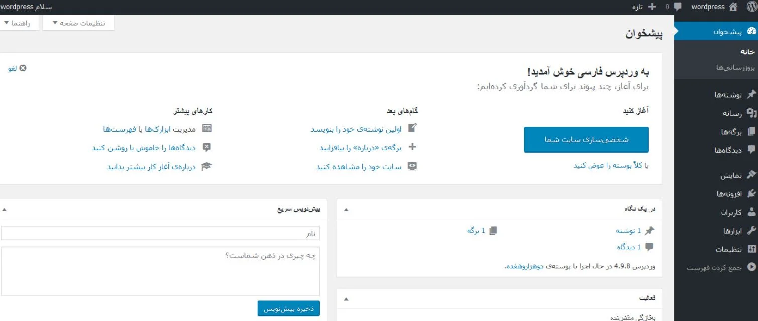Open سایت خود را مشاهده کنید link
Screen dimensions: 758x321
(x=359, y=167)
